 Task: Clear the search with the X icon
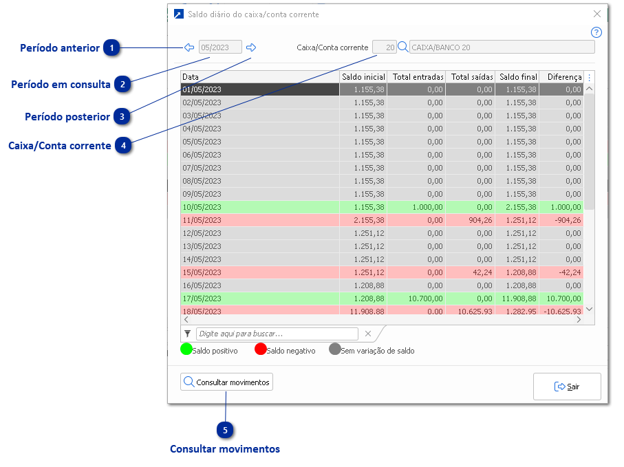(368, 334)
